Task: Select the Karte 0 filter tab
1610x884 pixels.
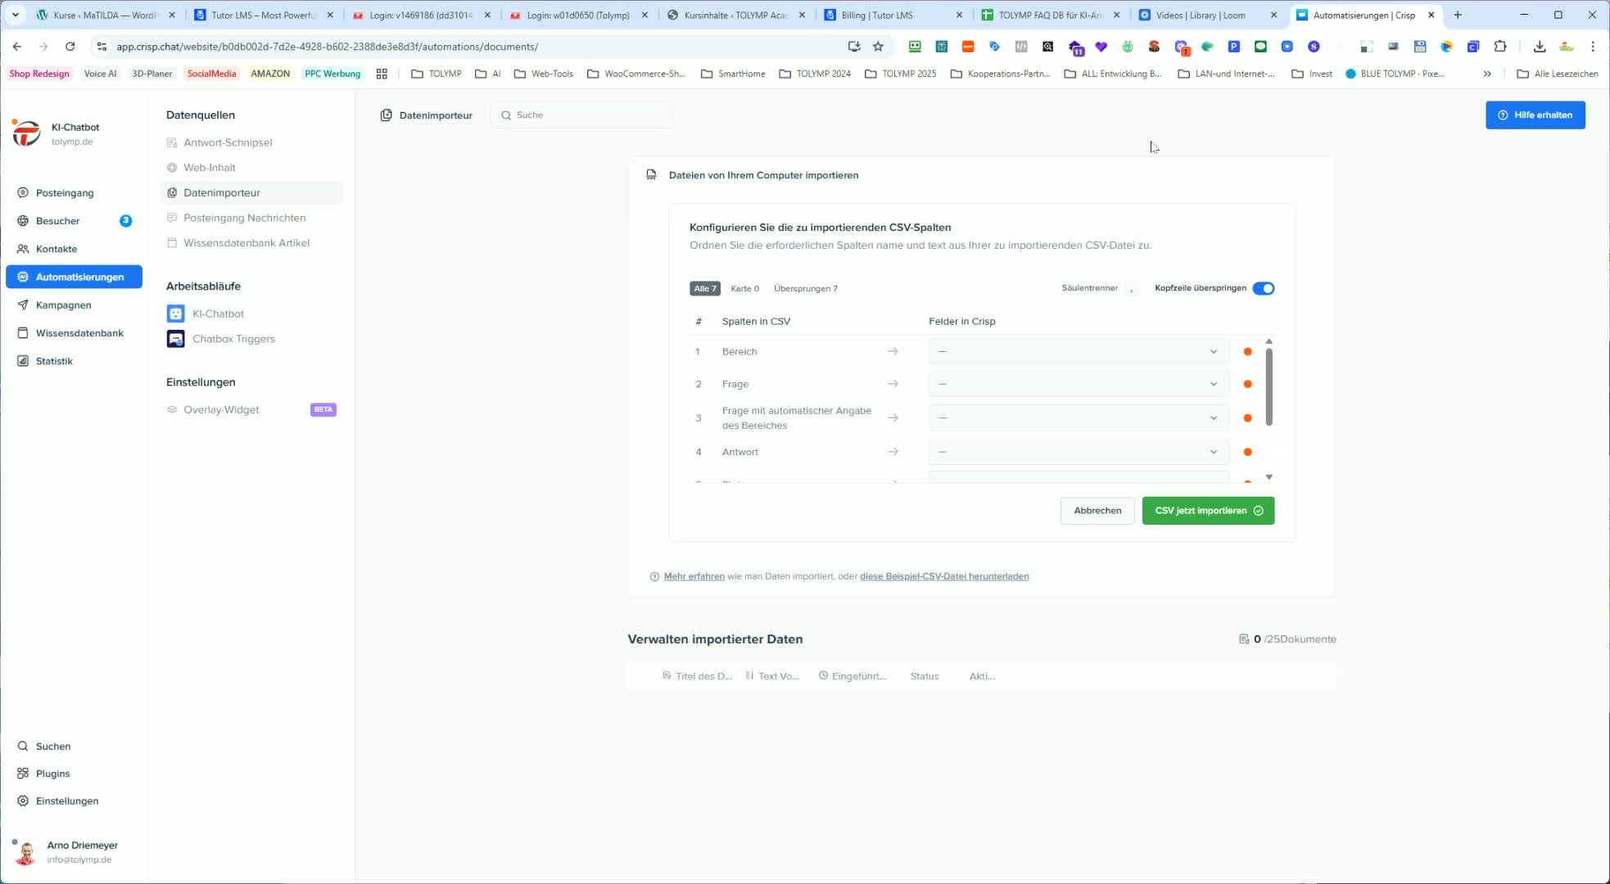Action: point(744,289)
